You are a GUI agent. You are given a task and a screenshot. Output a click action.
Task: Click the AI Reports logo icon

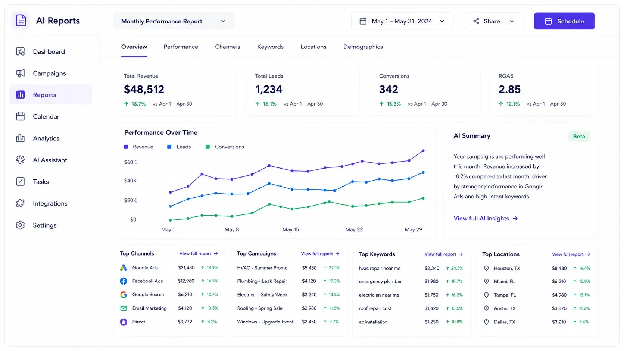click(x=21, y=21)
